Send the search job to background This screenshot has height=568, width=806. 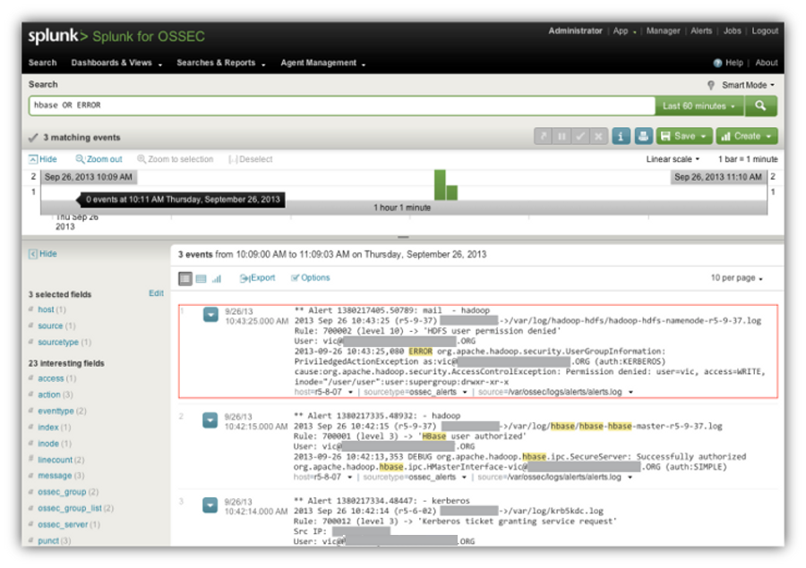pos(543,136)
